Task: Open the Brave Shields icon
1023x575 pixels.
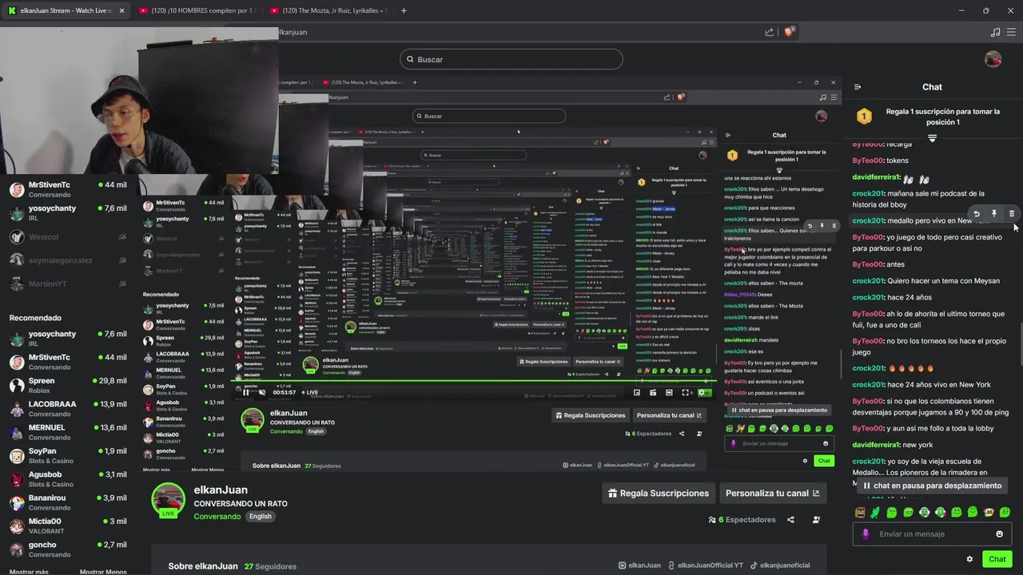Action: click(789, 32)
